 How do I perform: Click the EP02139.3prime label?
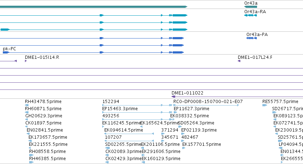pos(199,130)
